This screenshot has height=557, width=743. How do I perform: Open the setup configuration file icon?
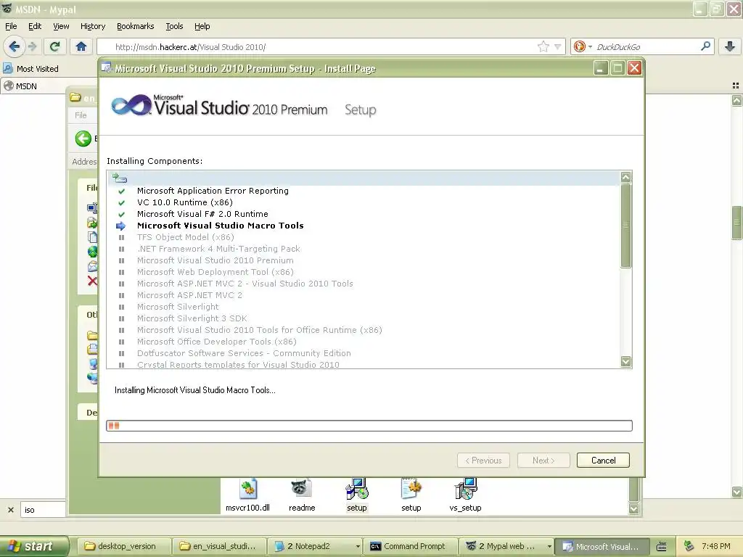[x=411, y=489]
